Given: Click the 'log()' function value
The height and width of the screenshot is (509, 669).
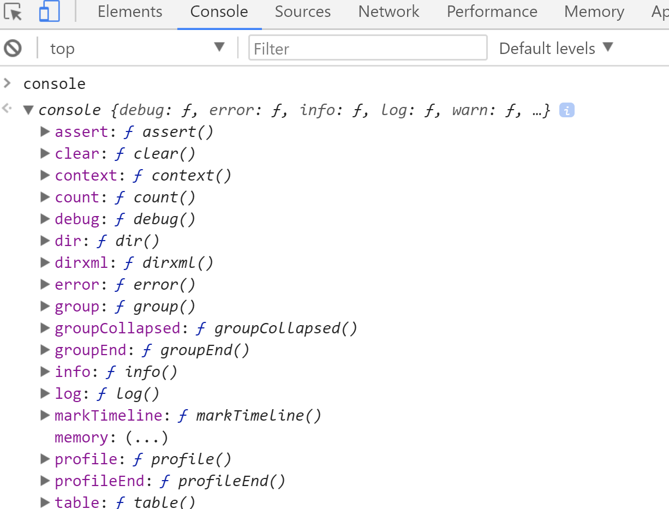Looking at the screenshot, I should (138, 394).
